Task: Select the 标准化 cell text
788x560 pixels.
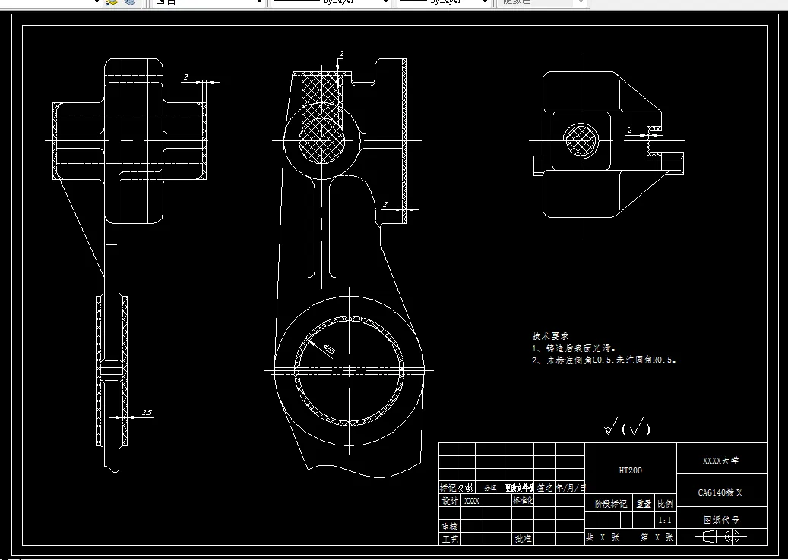Action: [523, 500]
